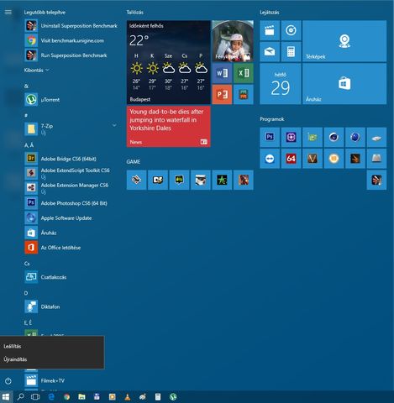
Task: Open Chrome from the taskbar
Action: click(66, 397)
